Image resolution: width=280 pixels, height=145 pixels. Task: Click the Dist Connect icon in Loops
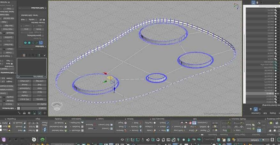click(x=112, y=125)
